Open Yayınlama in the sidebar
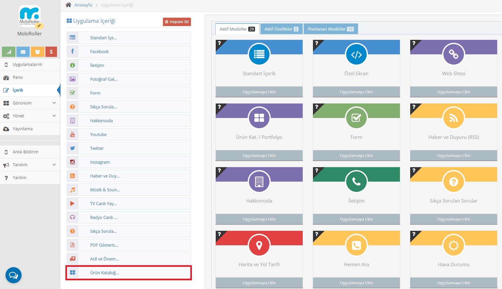This screenshot has width=502, height=289. pyautogui.click(x=30, y=129)
